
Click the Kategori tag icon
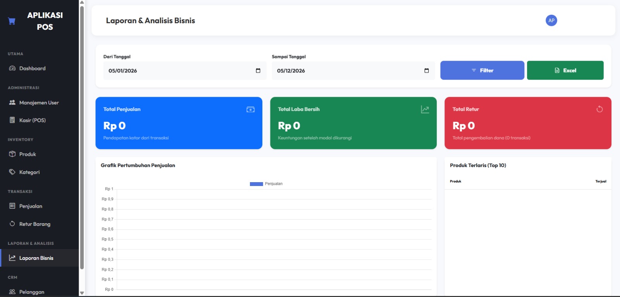click(x=12, y=172)
